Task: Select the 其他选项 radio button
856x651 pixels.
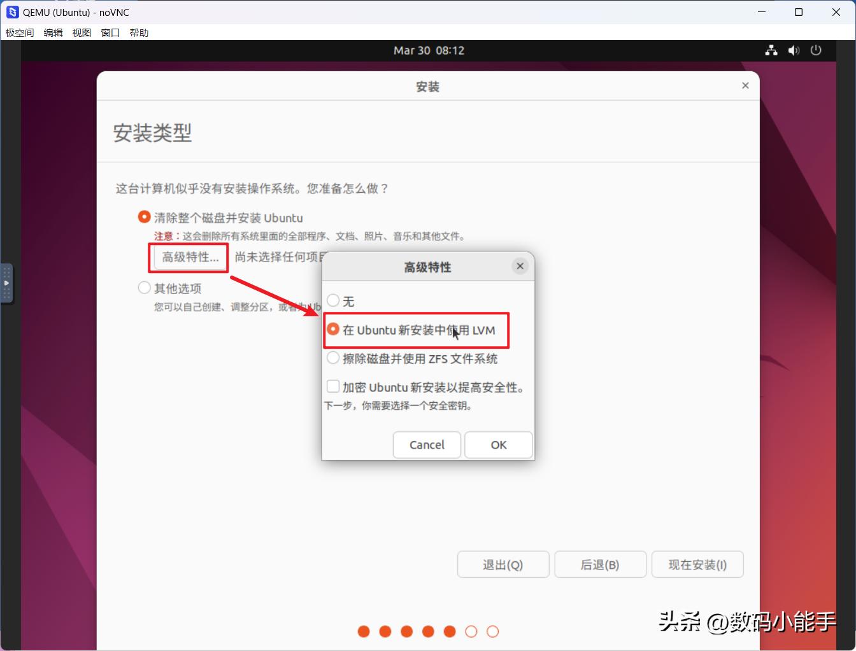Action: point(145,288)
